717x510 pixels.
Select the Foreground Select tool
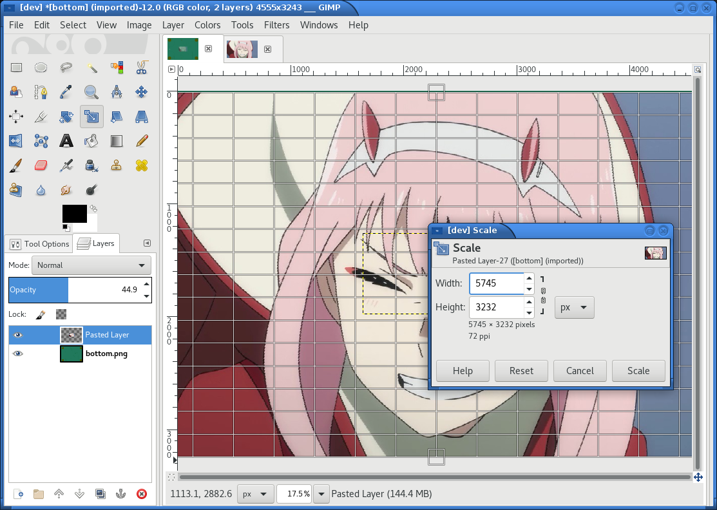[x=16, y=92]
